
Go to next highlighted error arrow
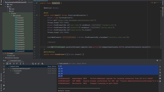point(160,3)
